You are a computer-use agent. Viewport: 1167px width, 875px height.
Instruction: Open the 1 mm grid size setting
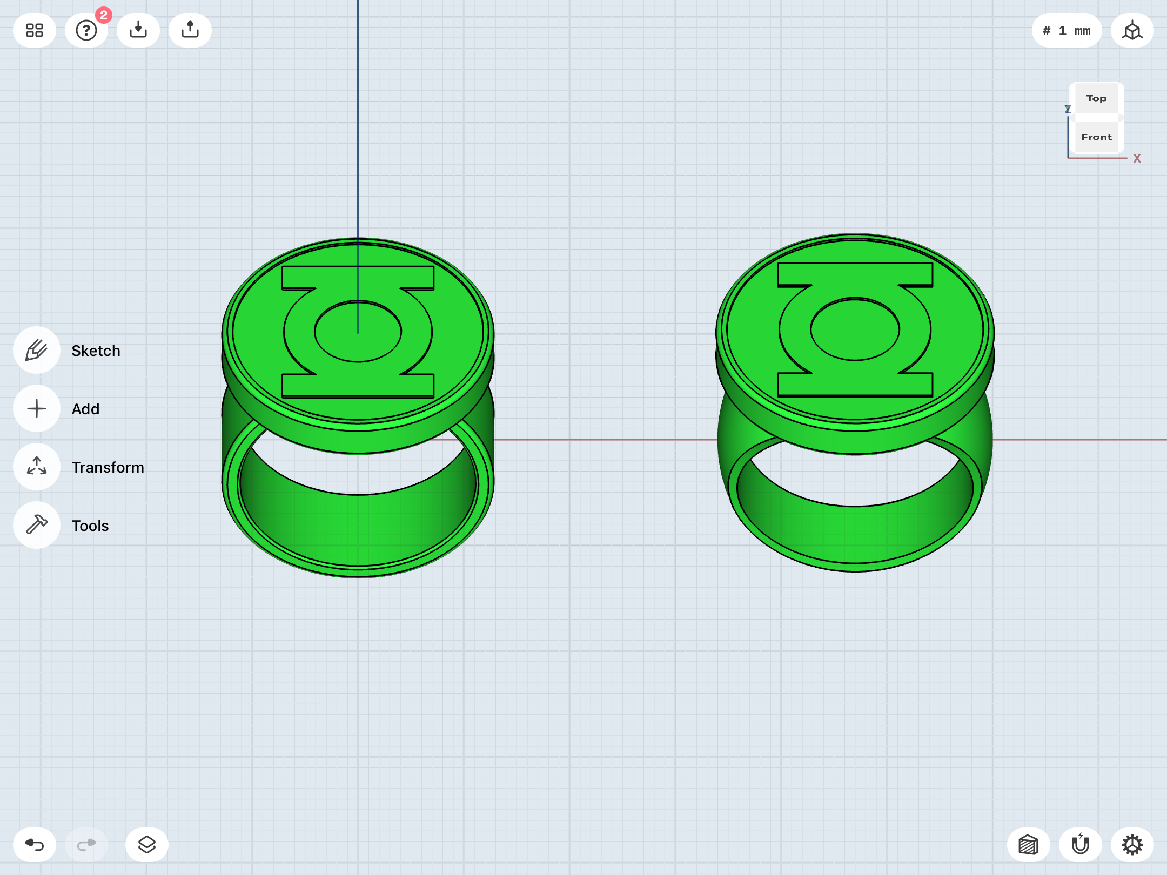coord(1067,30)
